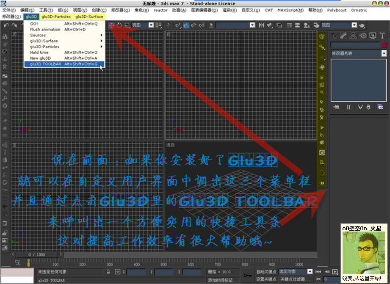Open the render type 视图 dropdown
This screenshot has height=284, width=390.
pyautogui.click(x=339, y=25)
